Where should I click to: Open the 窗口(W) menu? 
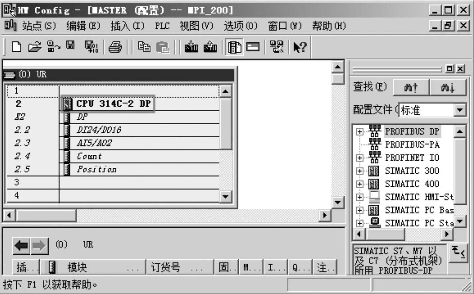click(x=285, y=26)
